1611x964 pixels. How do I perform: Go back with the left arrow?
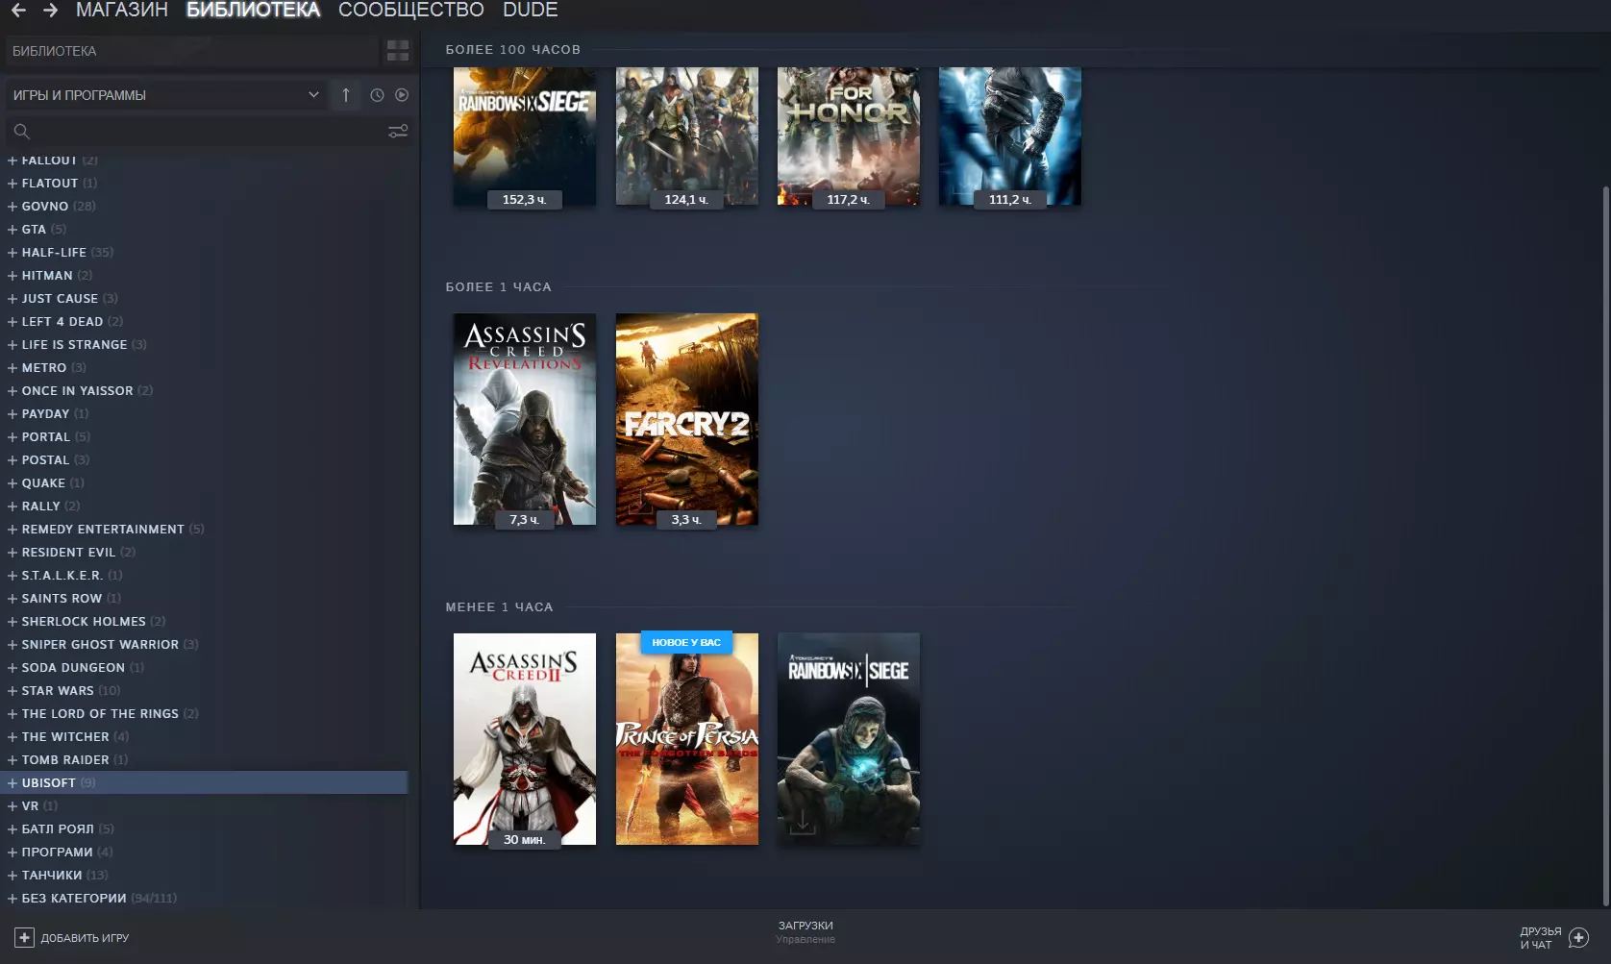(x=18, y=10)
